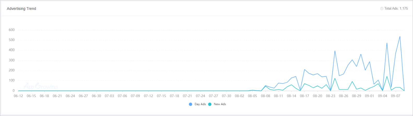The image size is (413, 116).
Task: Click the Day Ads spike right of 08-23
Action: click(x=335, y=51)
